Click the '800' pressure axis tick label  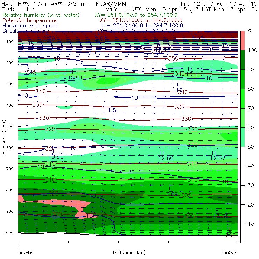point(10,190)
